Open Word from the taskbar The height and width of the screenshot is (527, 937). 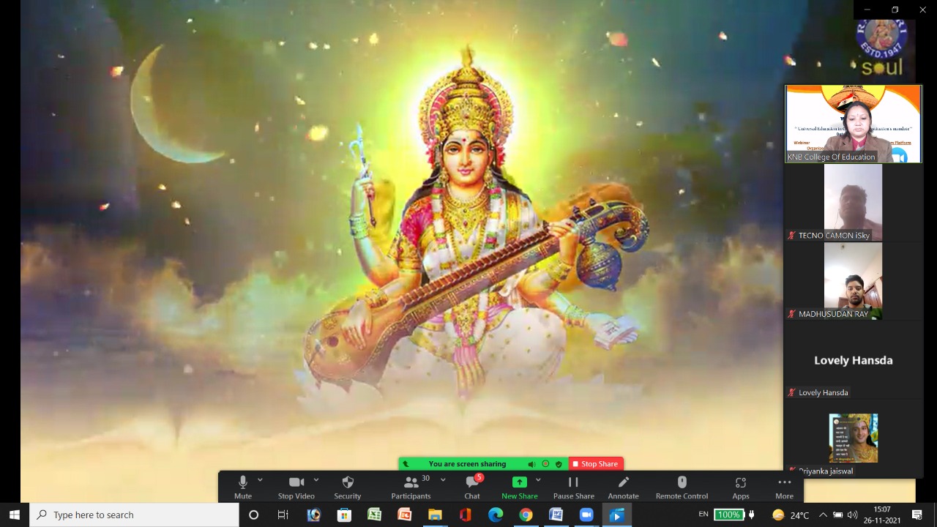pyautogui.click(x=556, y=515)
